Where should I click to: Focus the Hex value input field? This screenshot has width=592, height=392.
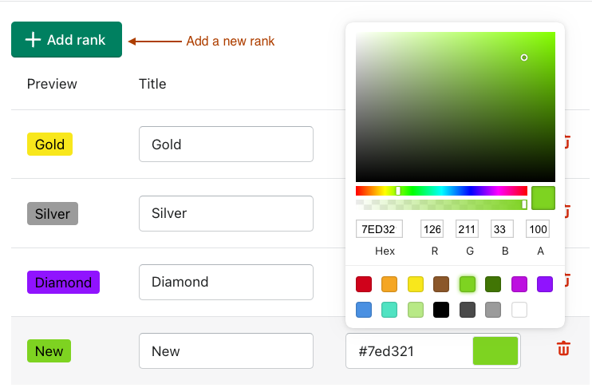click(x=379, y=230)
